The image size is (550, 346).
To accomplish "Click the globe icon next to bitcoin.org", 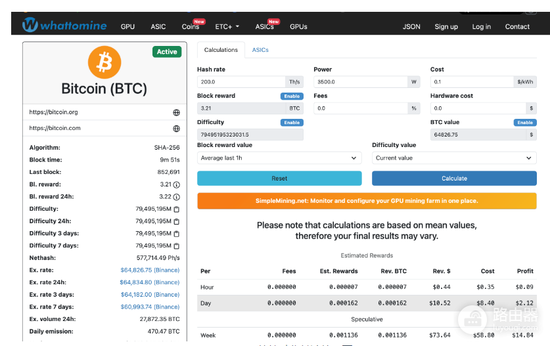I will pos(177,112).
